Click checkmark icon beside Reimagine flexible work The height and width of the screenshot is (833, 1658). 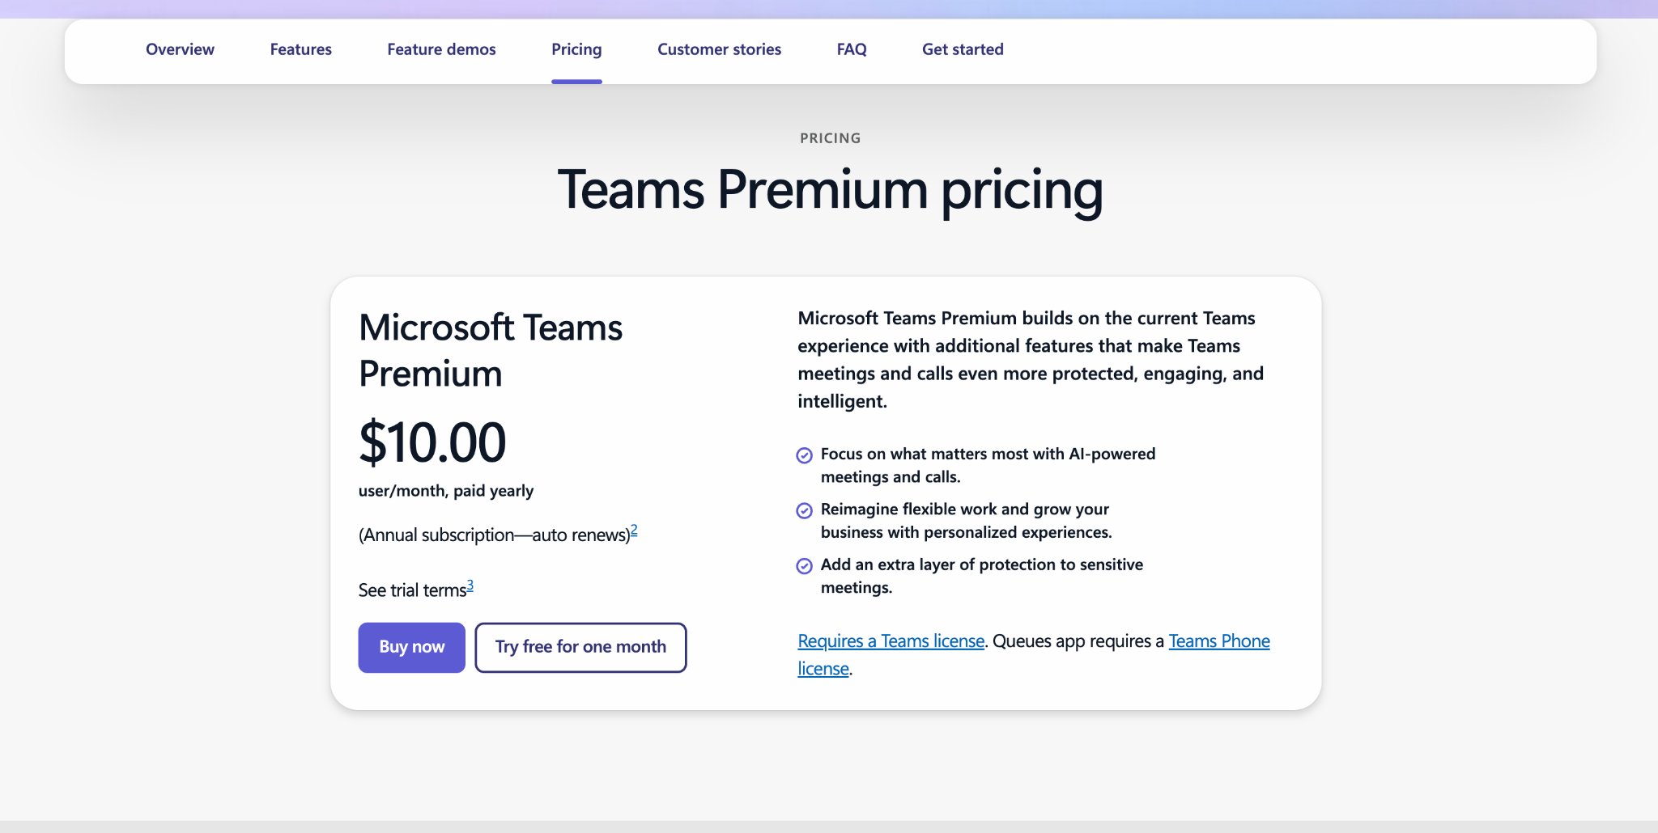click(x=804, y=510)
